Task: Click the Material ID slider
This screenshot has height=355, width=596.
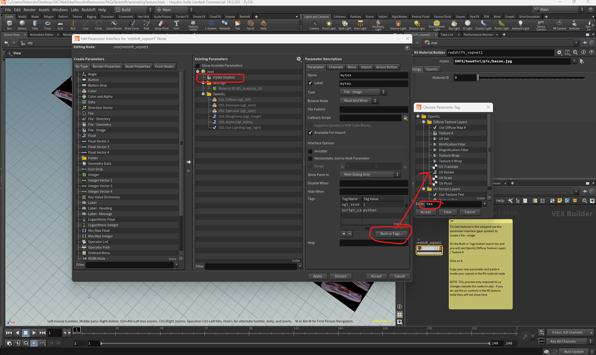Action: click(x=531, y=78)
